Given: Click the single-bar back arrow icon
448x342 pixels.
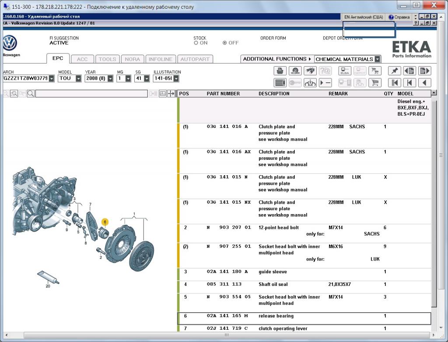Looking at the screenshot, I should pos(409,83).
